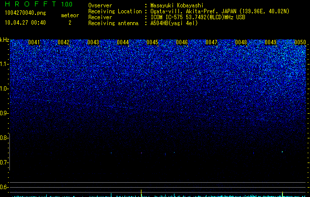This screenshot has height=197, width=310.
Task: Click the Ovserver label
Action: [100, 5]
